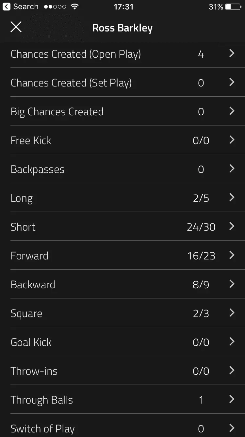Tap the battery icon in status bar

coord(233,7)
